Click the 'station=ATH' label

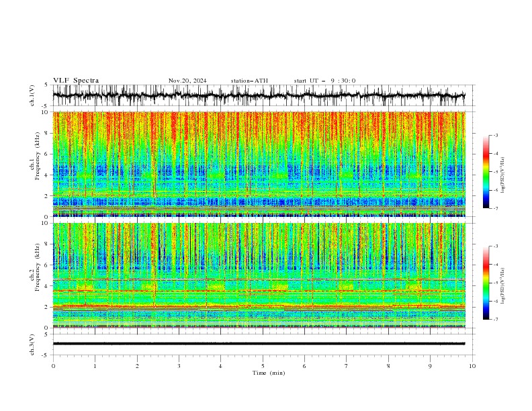click(249, 81)
